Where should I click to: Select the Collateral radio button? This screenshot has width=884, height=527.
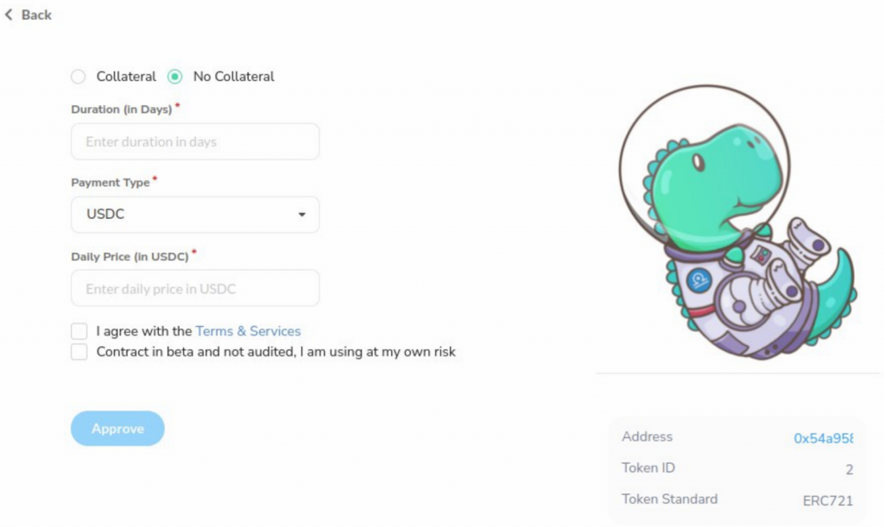pos(79,77)
